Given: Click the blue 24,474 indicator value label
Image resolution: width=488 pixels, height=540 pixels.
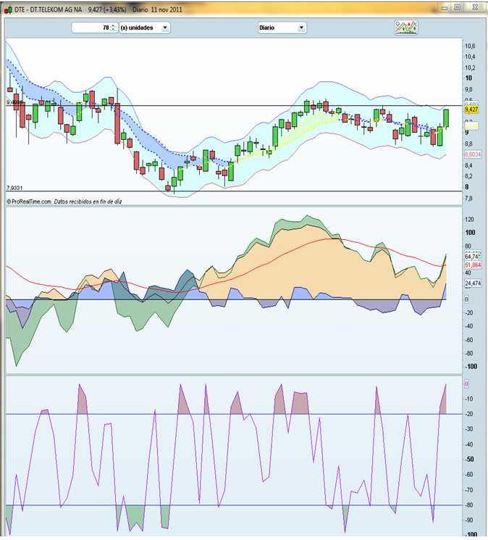Looking at the screenshot, I should tap(472, 283).
